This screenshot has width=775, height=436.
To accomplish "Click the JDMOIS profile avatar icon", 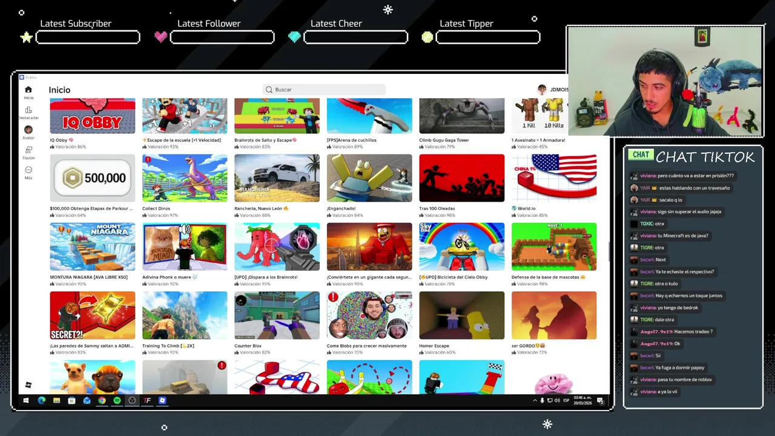I will (542, 90).
